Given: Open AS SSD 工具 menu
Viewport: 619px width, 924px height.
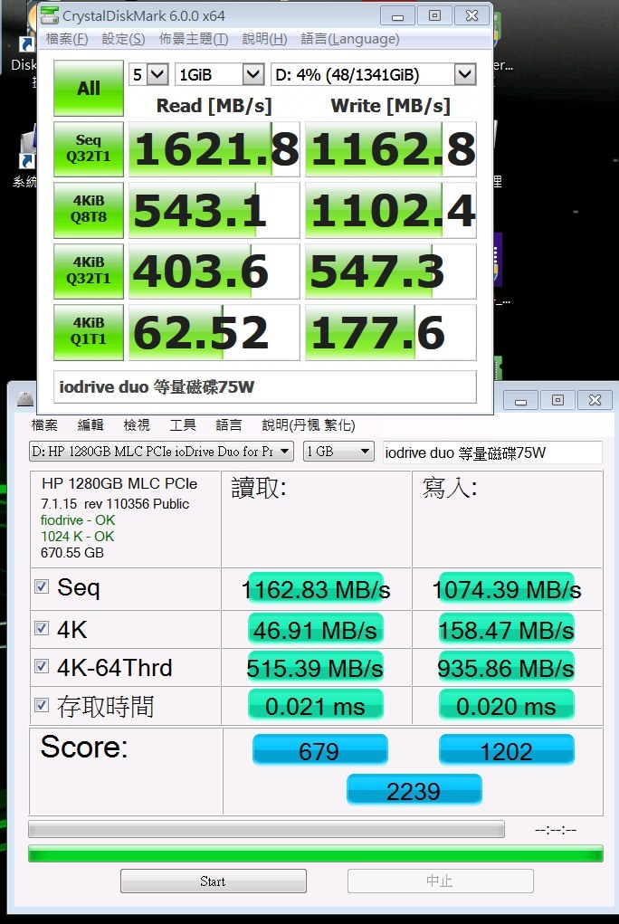Looking at the screenshot, I should (182, 424).
